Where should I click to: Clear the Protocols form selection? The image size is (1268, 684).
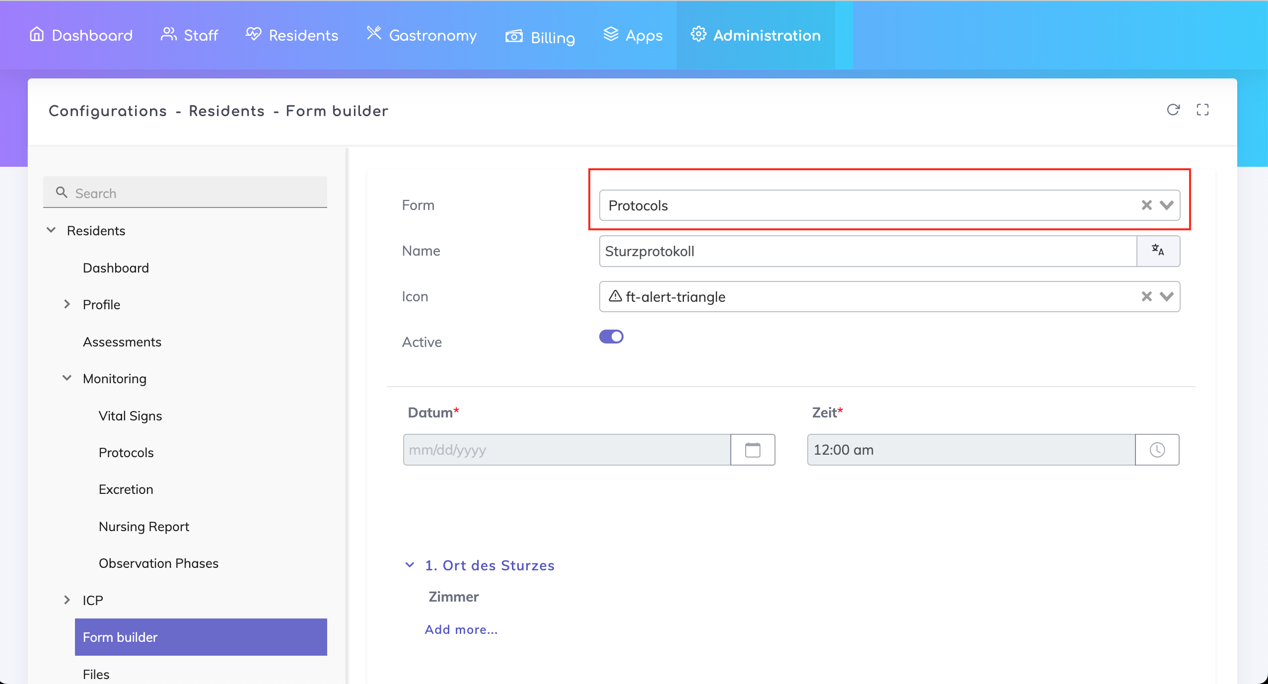(x=1146, y=205)
